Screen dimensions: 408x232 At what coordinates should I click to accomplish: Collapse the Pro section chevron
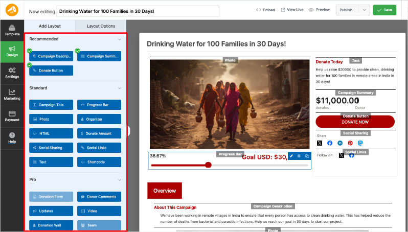(120, 180)
